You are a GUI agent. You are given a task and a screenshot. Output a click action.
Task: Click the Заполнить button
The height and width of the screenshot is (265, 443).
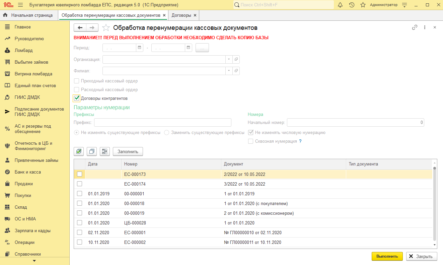coord(128,151)
